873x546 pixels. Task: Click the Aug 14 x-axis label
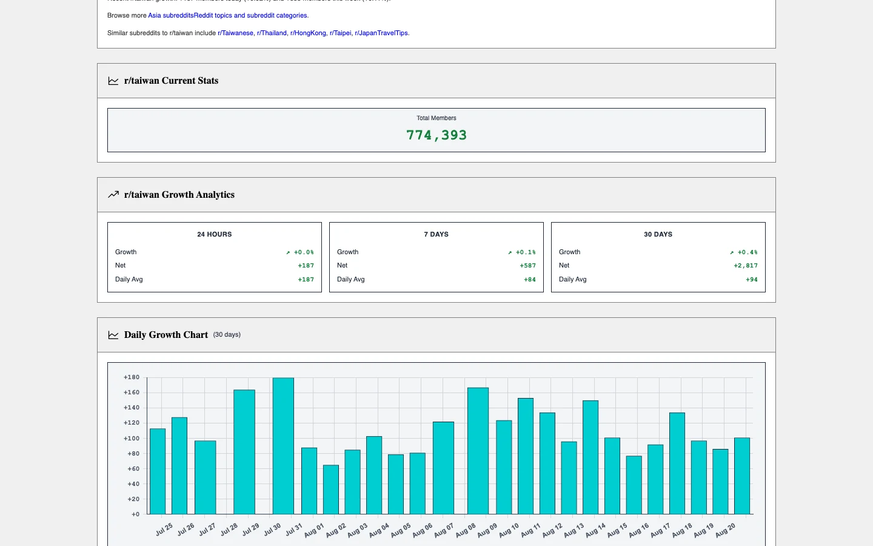[596, 530]
